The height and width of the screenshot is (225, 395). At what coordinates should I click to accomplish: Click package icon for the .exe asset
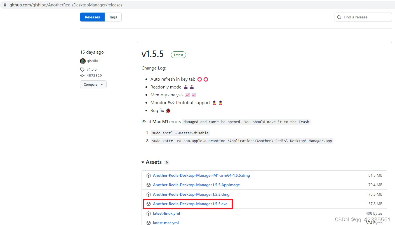149,204
